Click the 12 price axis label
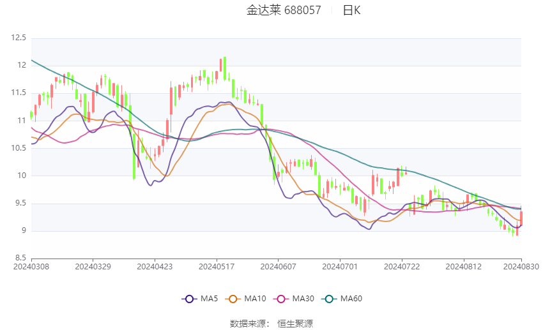This screenshot has height=330, width=543. pos(22,65)
